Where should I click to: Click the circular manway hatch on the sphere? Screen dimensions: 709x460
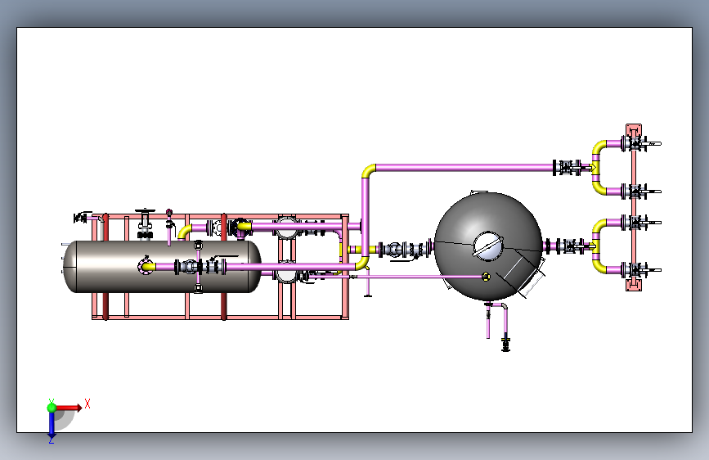click(488, 246)
